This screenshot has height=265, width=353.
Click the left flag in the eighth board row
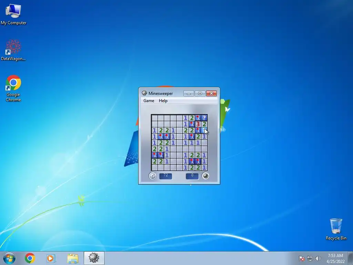click(x=192, y=161)
